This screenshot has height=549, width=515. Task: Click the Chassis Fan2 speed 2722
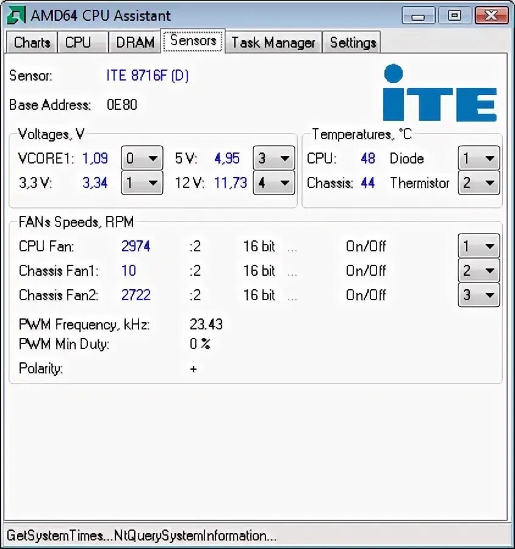point(136,295)
